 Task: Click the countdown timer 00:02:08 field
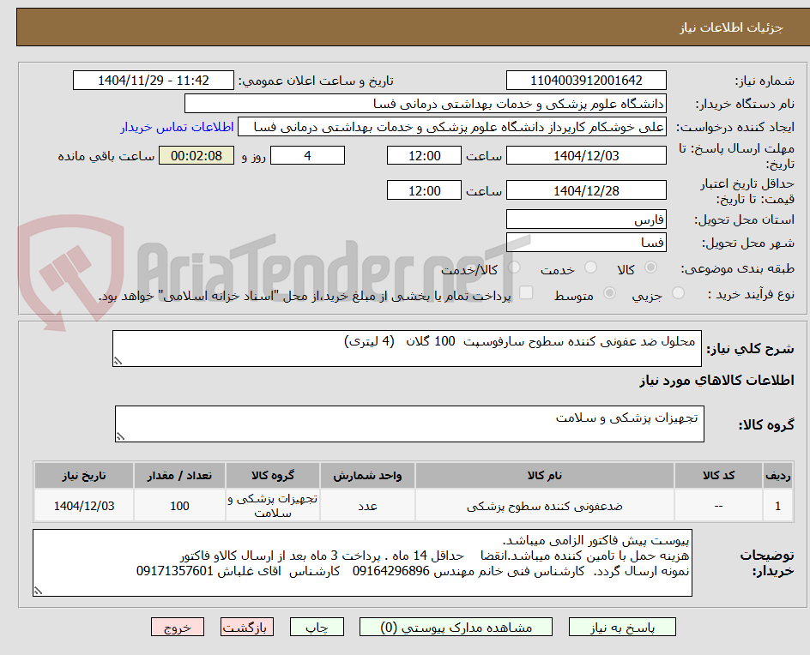point(196,155)
